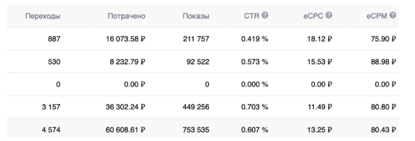Click the Показы column header
This screenshot has height=141, width=415.
click(x=196, y=16)
